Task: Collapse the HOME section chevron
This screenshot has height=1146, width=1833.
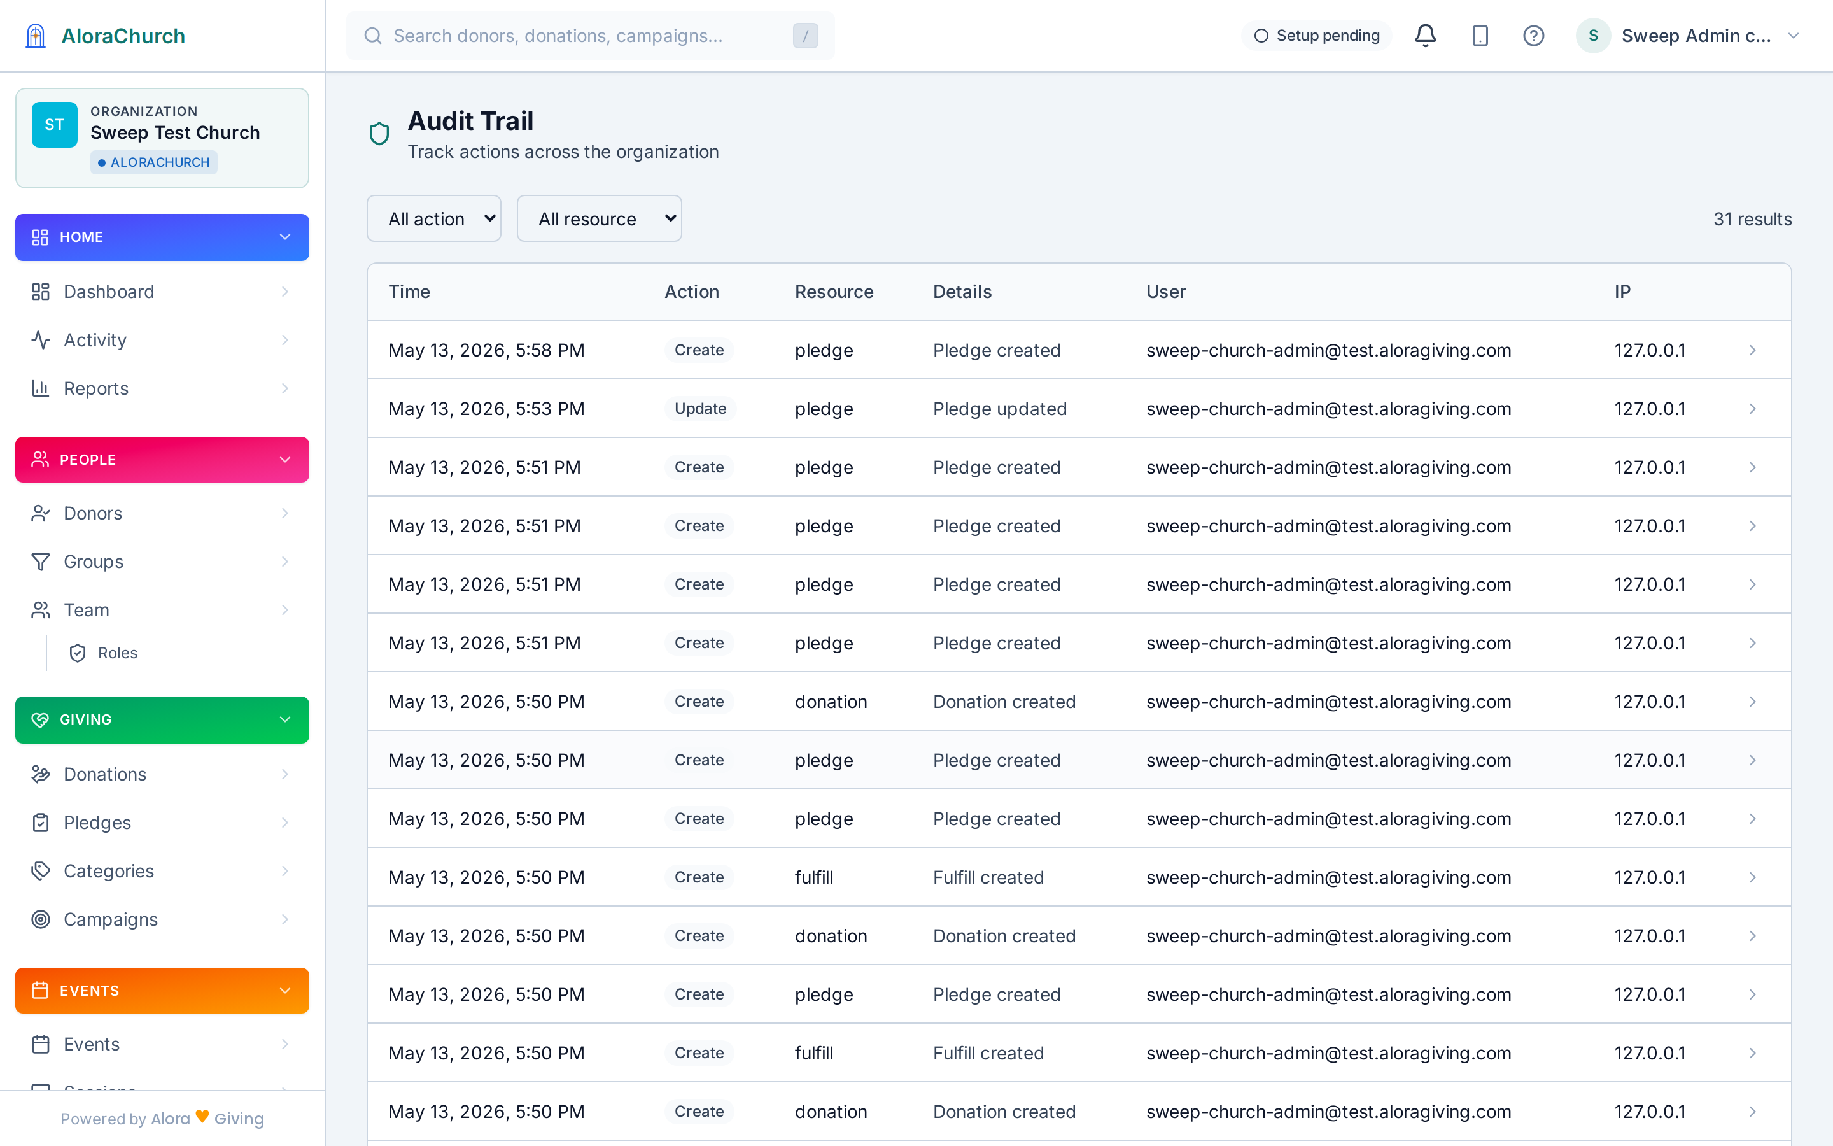Action: pos(284,237)
